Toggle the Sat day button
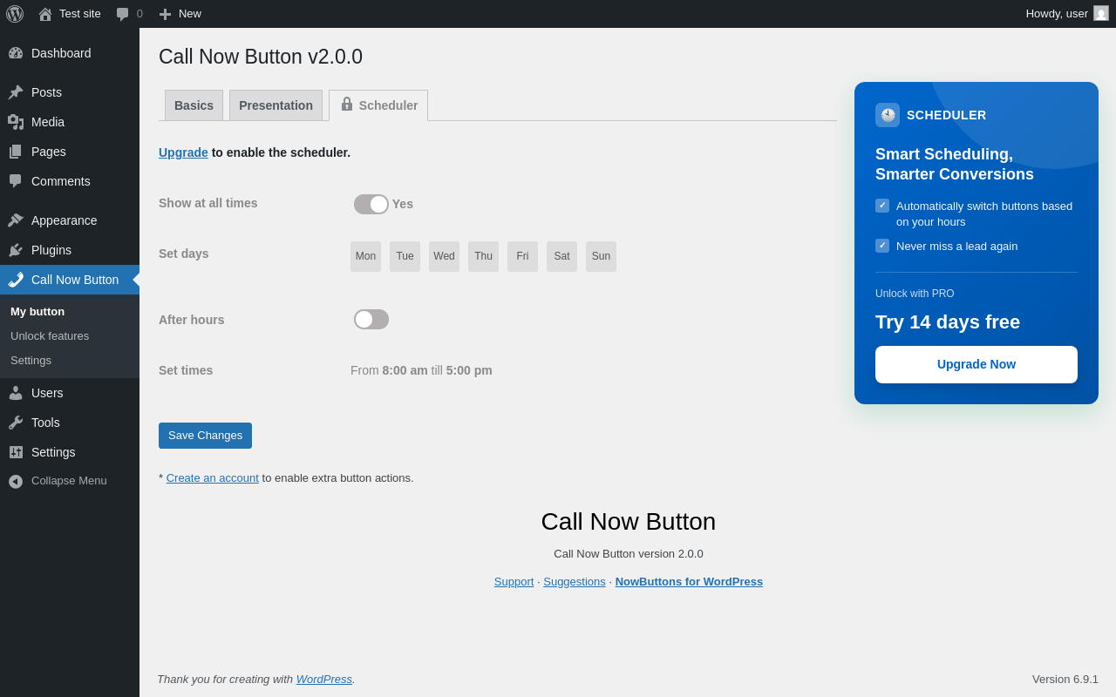This screenshot has width=1116, height=697. (562, 256)
